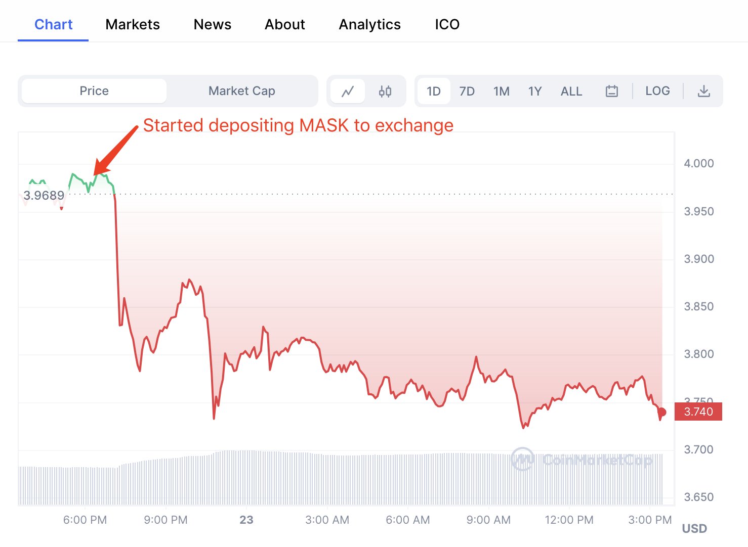Switch to Market Cap view

point(242,91)
